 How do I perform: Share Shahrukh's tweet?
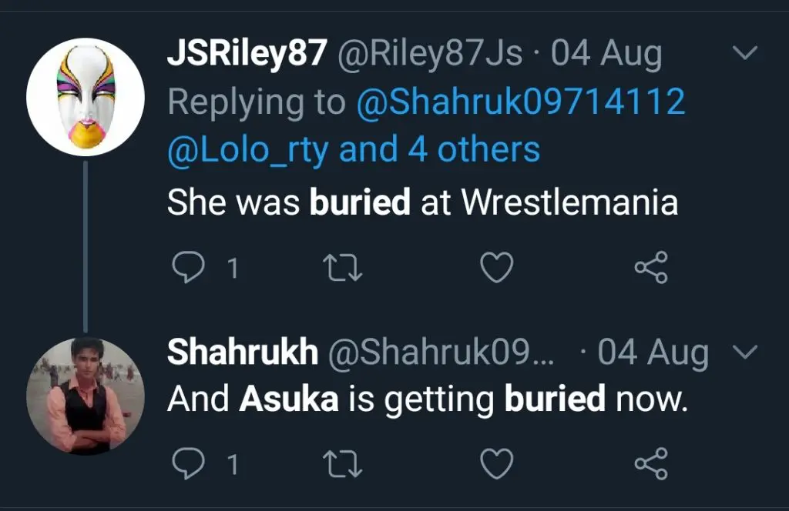coord(651,463)
